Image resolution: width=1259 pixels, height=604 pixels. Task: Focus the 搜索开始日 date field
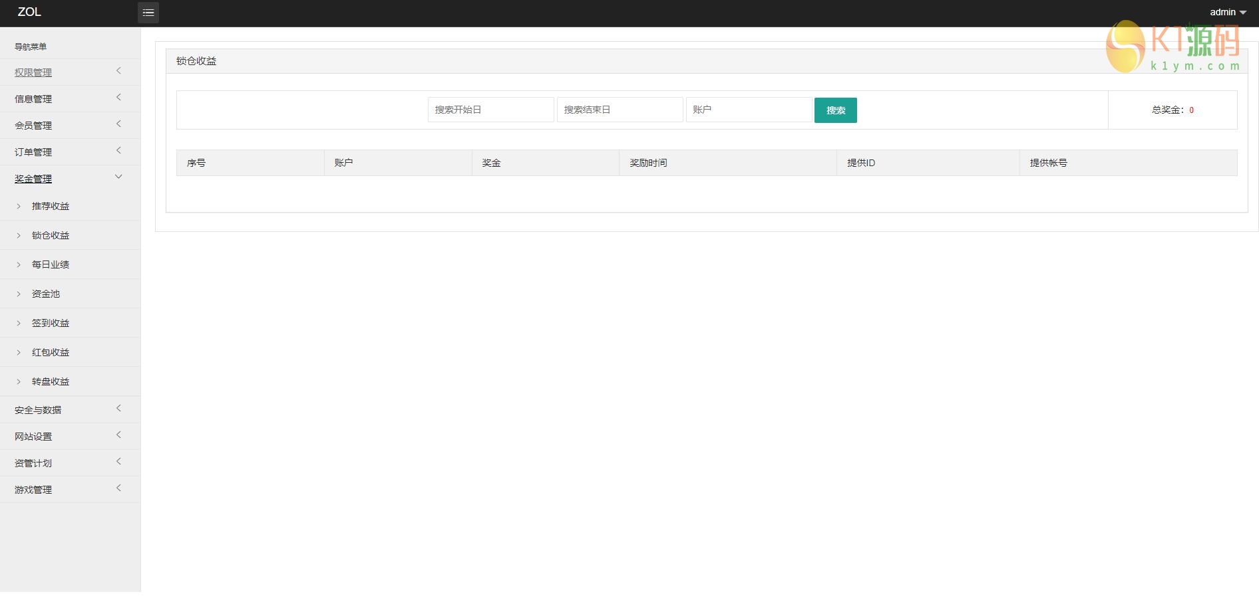click(491, 110)
